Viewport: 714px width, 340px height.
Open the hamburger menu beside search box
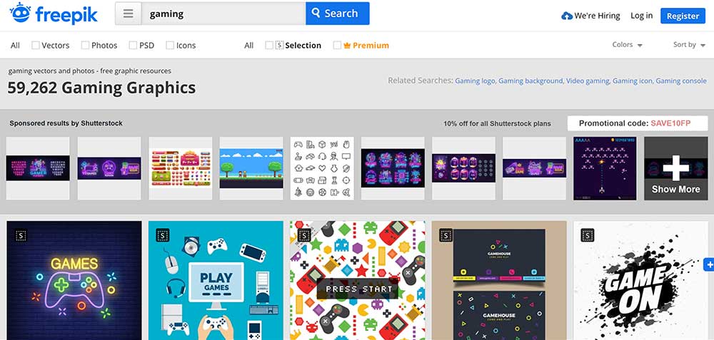pos(129,14)
